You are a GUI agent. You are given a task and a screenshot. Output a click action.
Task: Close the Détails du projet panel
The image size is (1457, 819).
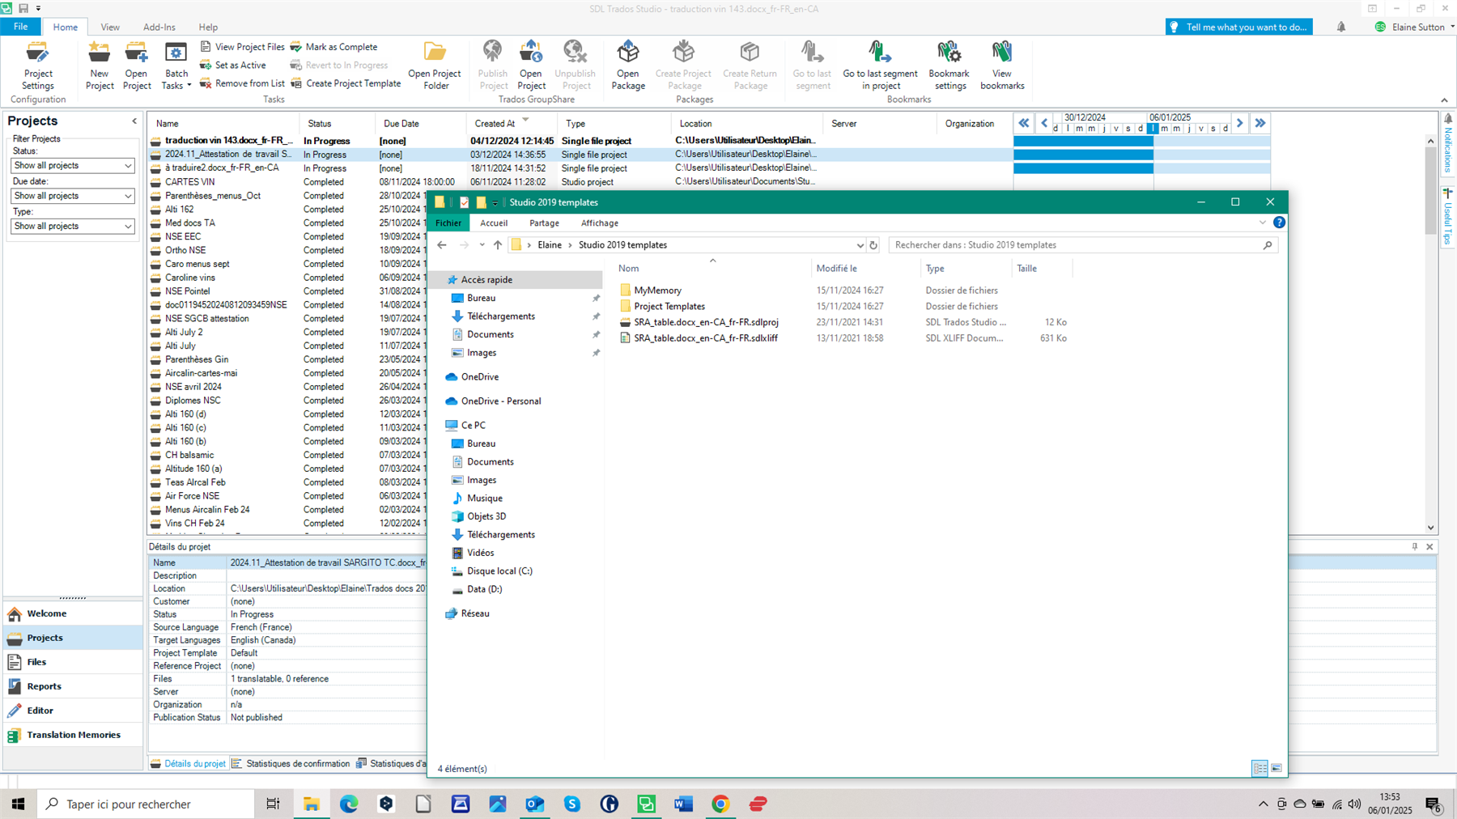(x=1429, y=547)
